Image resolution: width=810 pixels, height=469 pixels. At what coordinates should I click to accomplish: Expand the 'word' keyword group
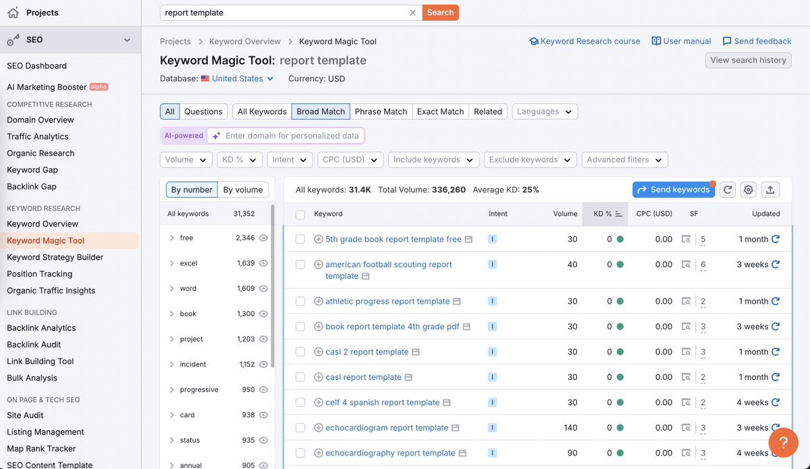coord(171,288)
